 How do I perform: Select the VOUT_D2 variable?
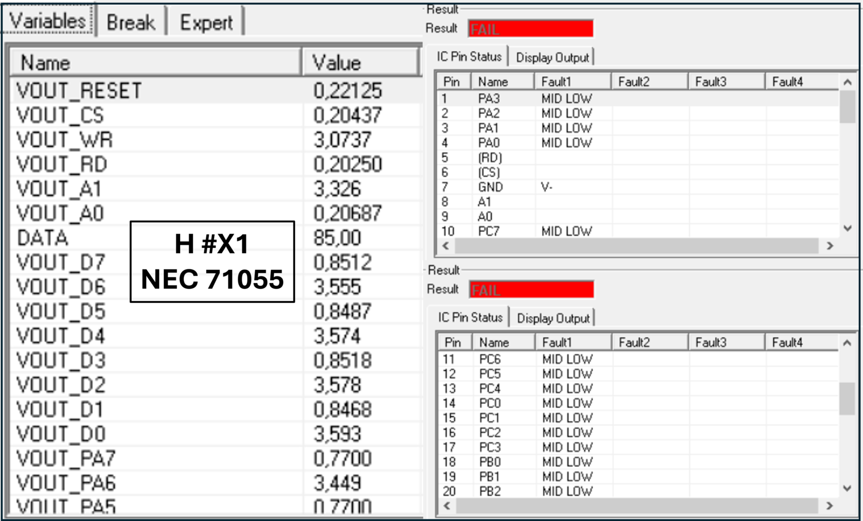pos(61,385)
